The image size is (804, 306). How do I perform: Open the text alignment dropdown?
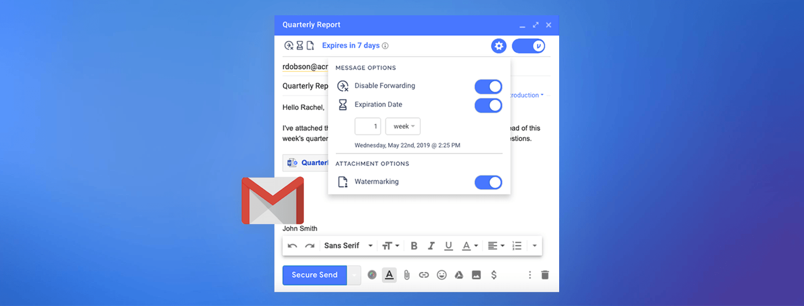pos(496,246)
